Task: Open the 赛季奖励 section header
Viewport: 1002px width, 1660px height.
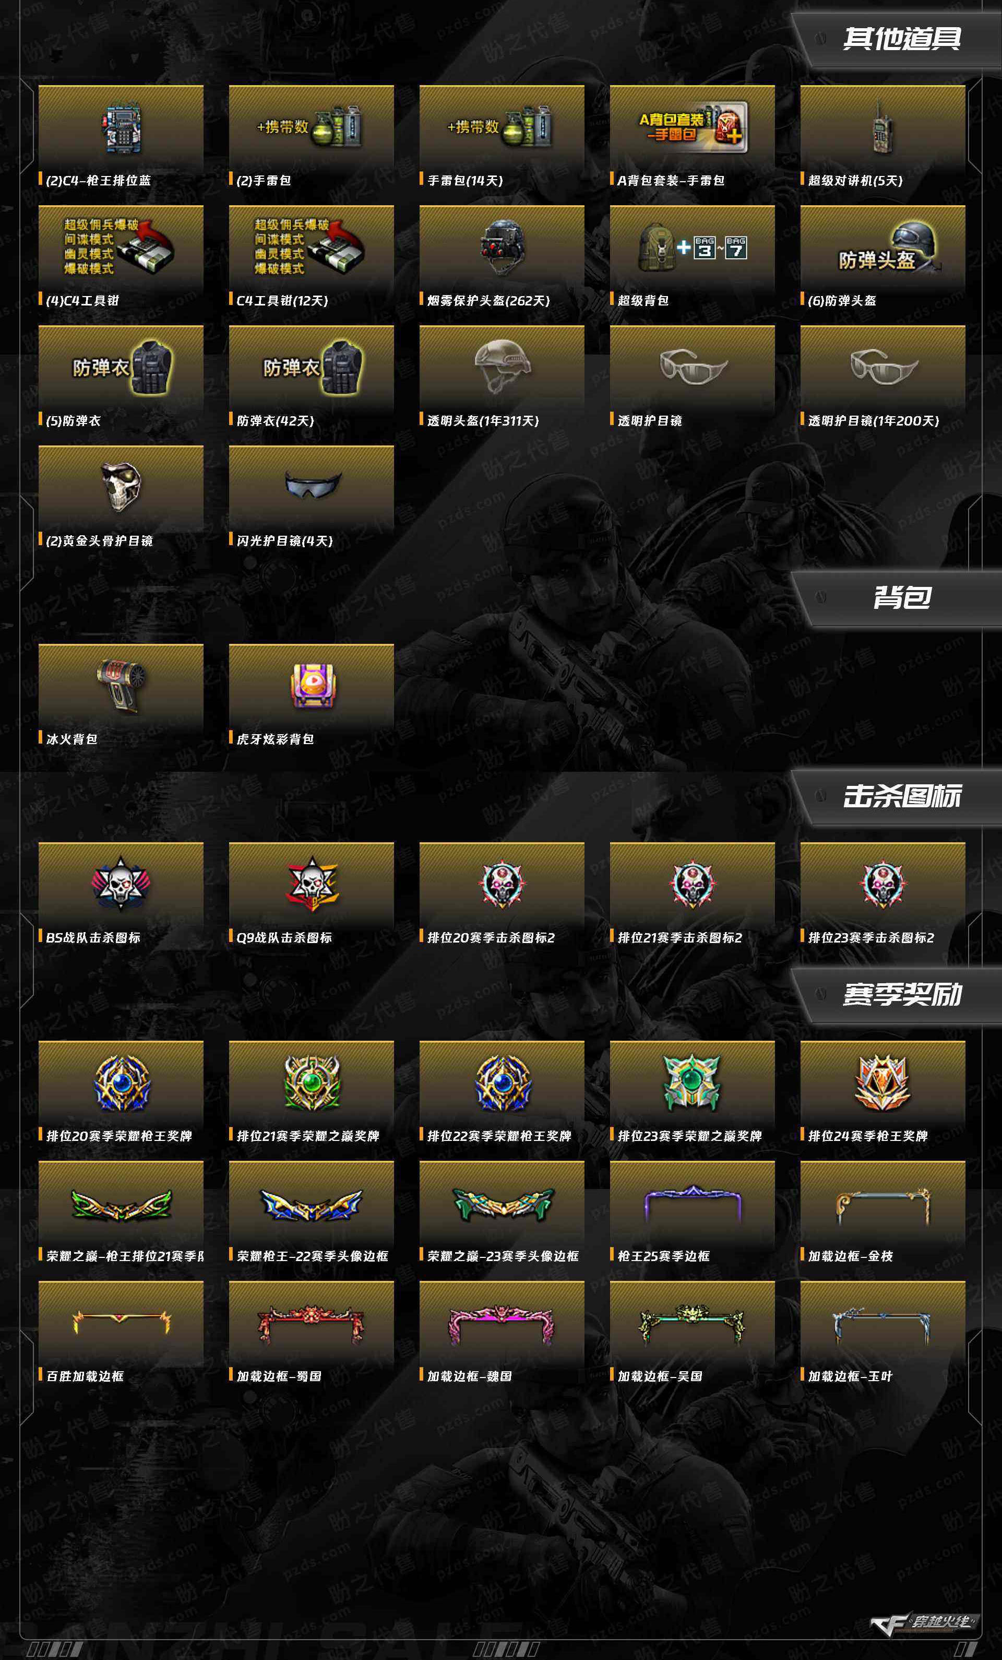Action: (x=901, y=994)
